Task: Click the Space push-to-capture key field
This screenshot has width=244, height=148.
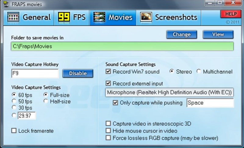Action: (210, 103)
